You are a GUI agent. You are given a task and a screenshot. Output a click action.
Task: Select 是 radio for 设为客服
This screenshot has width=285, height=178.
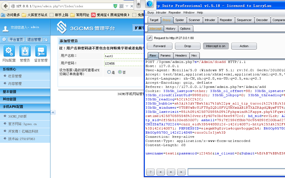[109, 72]
